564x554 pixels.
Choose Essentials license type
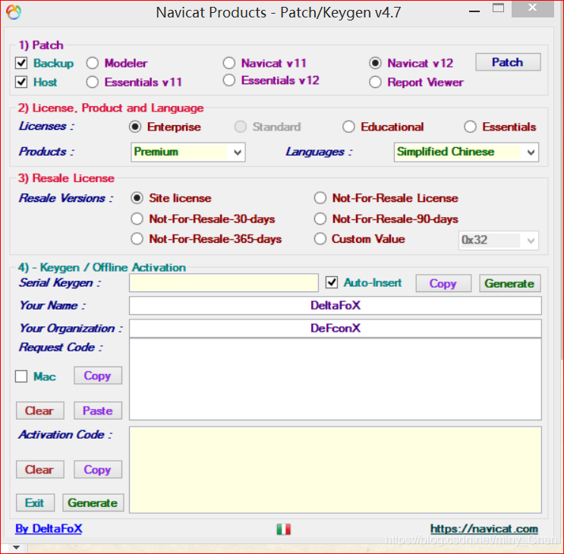pyautogui.click(x=470, y=127)
